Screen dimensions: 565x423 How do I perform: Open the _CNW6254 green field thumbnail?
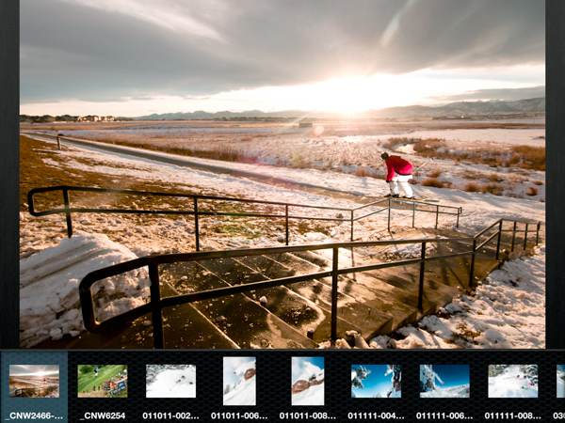tap(102, 381)
